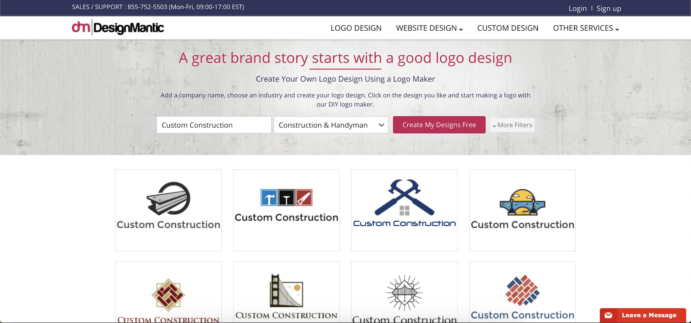The width and height of the screenshot is (691, 323).
Task: Open the Construction & Handyman industry selector
Action: [x=331, y=125]
